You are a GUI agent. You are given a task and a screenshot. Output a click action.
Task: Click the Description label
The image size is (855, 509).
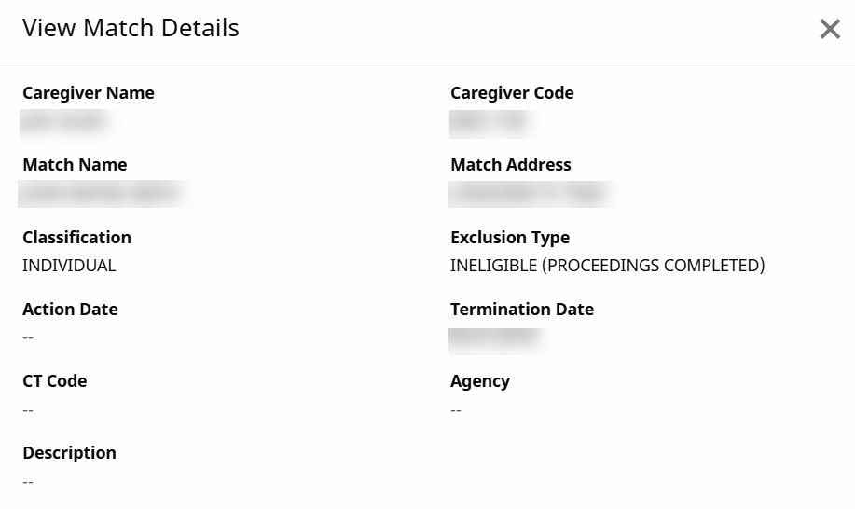tap(69, 453)
